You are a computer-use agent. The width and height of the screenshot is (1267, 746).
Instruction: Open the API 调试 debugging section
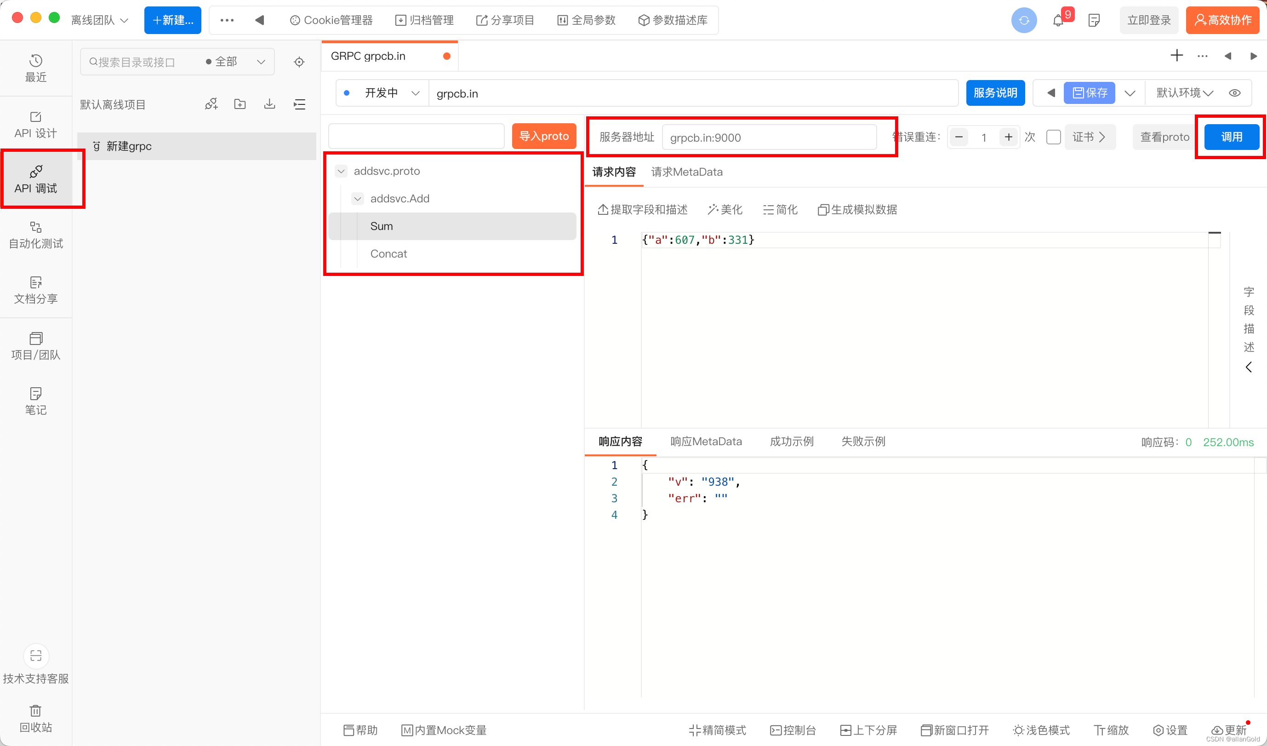point(36,179)
